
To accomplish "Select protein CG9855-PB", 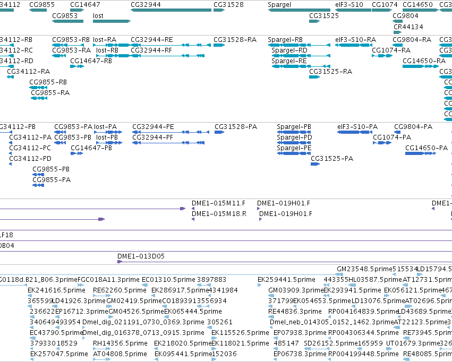I will [51, 169].
